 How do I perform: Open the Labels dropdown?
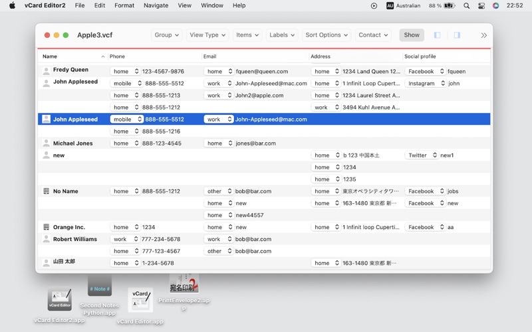(x=282, y=35)
